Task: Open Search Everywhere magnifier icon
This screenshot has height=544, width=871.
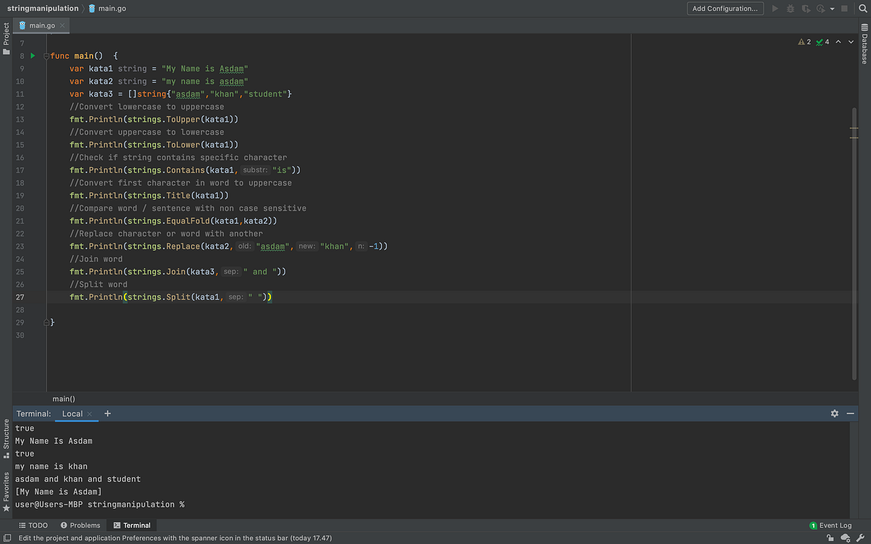Action: 861,9
